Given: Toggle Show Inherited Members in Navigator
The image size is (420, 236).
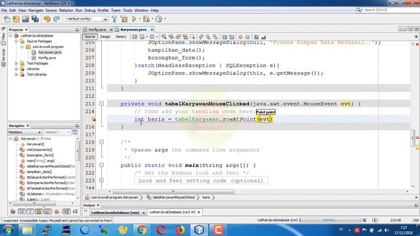Looking at the screenshot, I should [x=13, y=212].
